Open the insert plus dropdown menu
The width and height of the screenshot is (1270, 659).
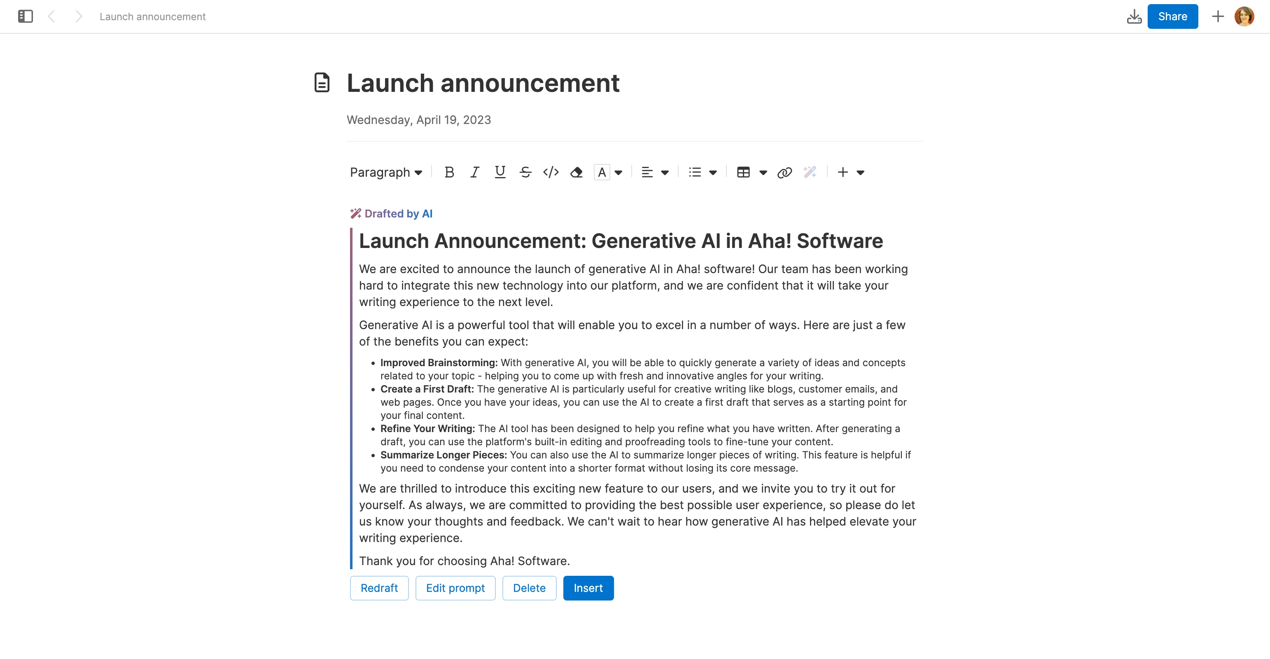click(x=850, y=172)
